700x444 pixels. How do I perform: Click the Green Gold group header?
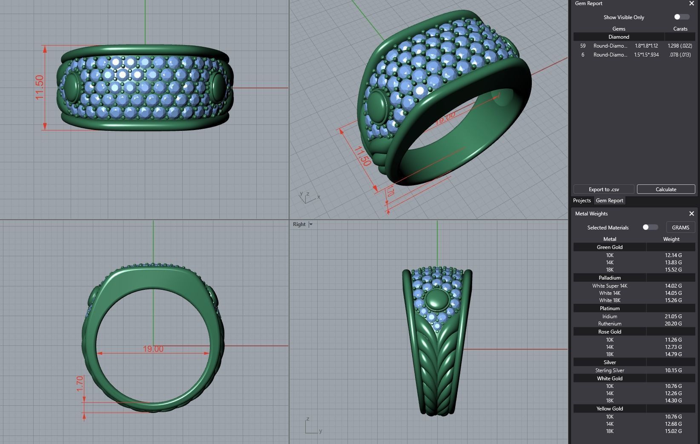pyautogui.click(x=609, y=247)
